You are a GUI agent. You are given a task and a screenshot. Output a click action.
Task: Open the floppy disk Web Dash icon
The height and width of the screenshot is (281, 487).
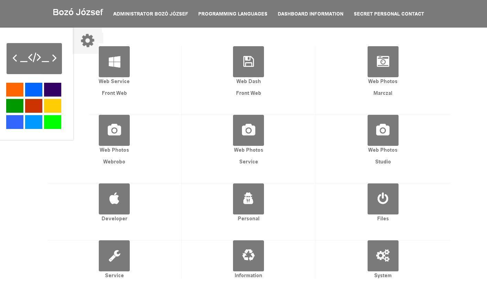(248, 62)
